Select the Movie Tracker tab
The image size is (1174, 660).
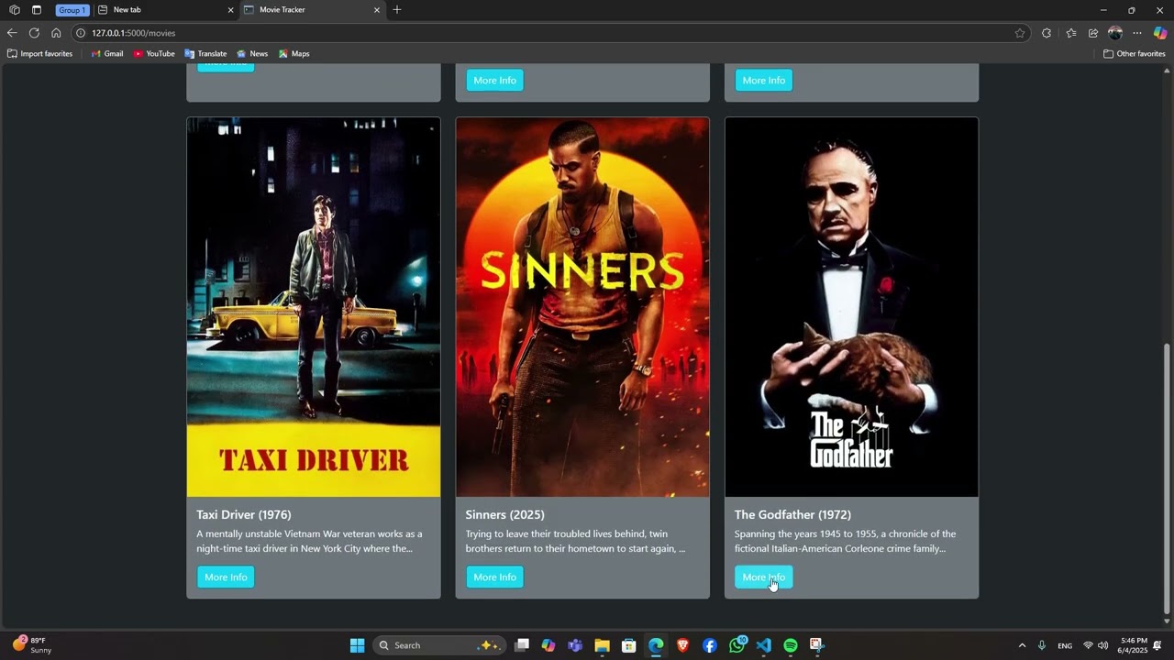(x=312, y=10)
